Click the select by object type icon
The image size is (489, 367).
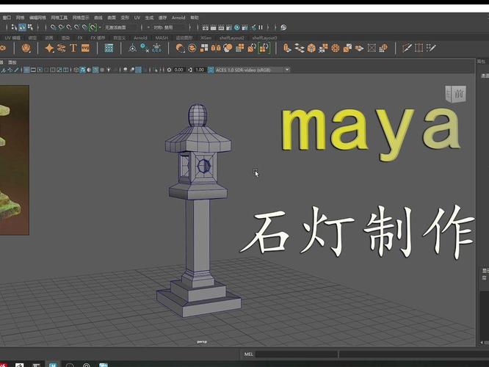(x=22, y=27)
